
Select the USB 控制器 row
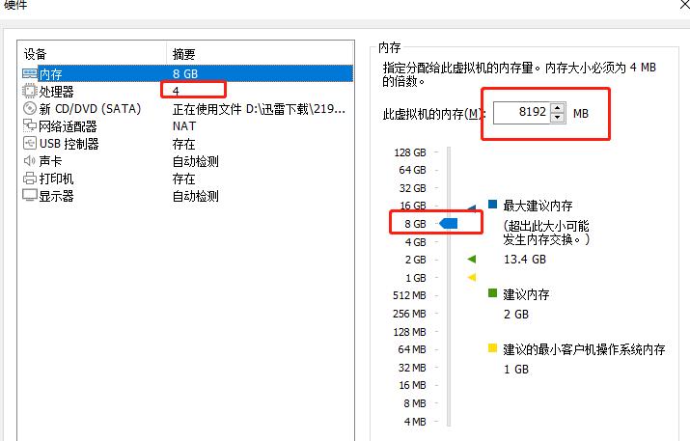click(185, 144)
